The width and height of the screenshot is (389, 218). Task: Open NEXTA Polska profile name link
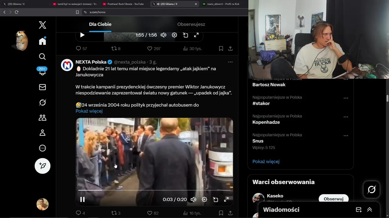point(91,62)
